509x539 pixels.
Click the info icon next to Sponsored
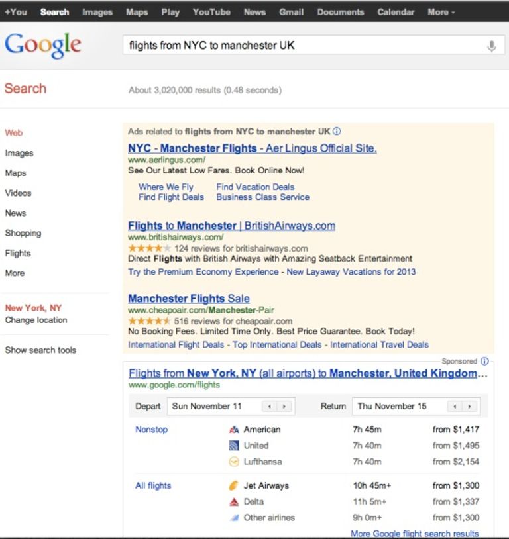pyautogui.click(x=484, y=361)
